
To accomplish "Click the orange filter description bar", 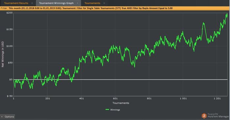I will tap(115, 8).
